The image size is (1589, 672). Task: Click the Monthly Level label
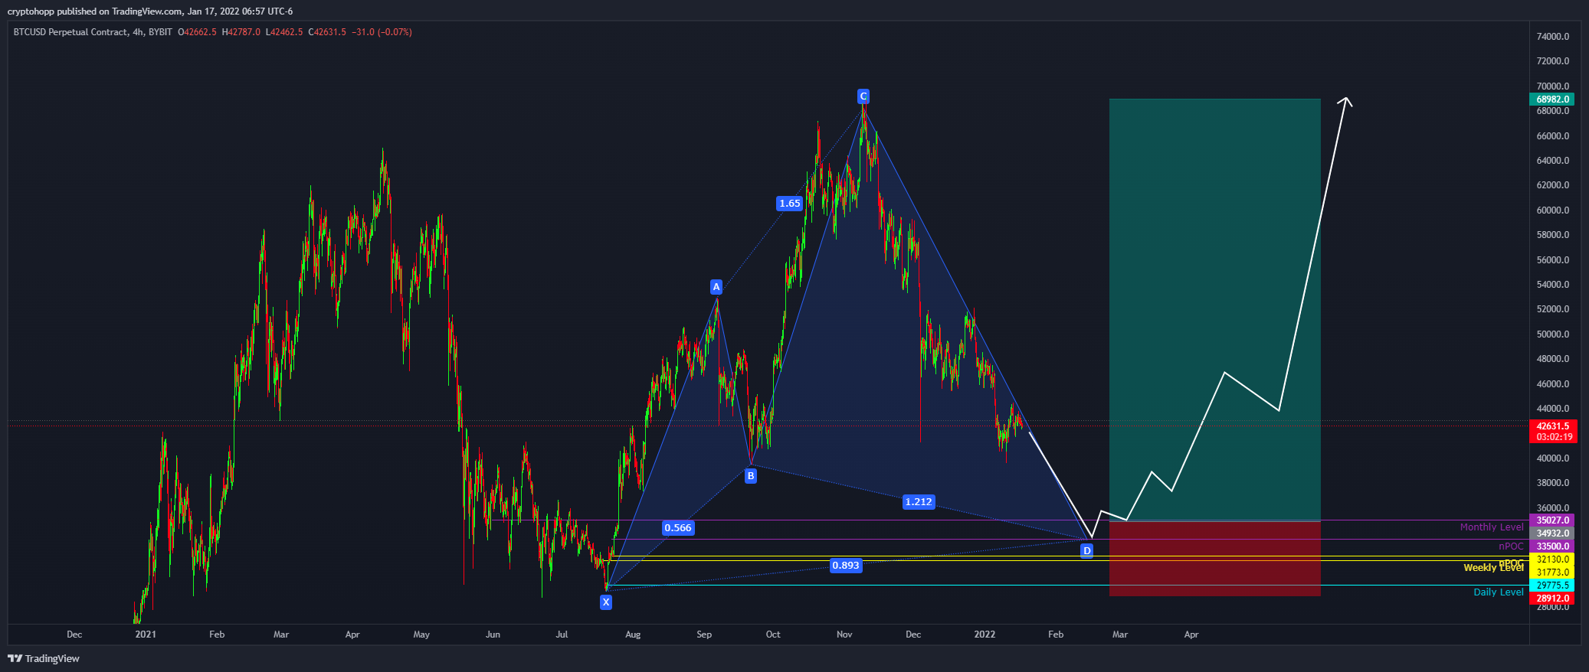1492,527
